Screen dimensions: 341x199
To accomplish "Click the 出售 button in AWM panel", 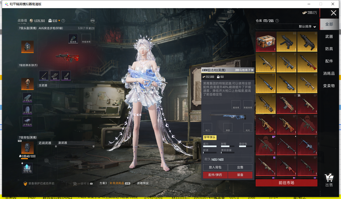I will click(240, 167).
